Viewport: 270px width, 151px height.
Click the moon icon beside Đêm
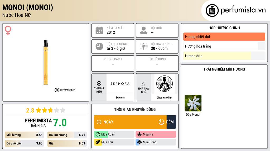pyautogui.click(x=161, y=122)
